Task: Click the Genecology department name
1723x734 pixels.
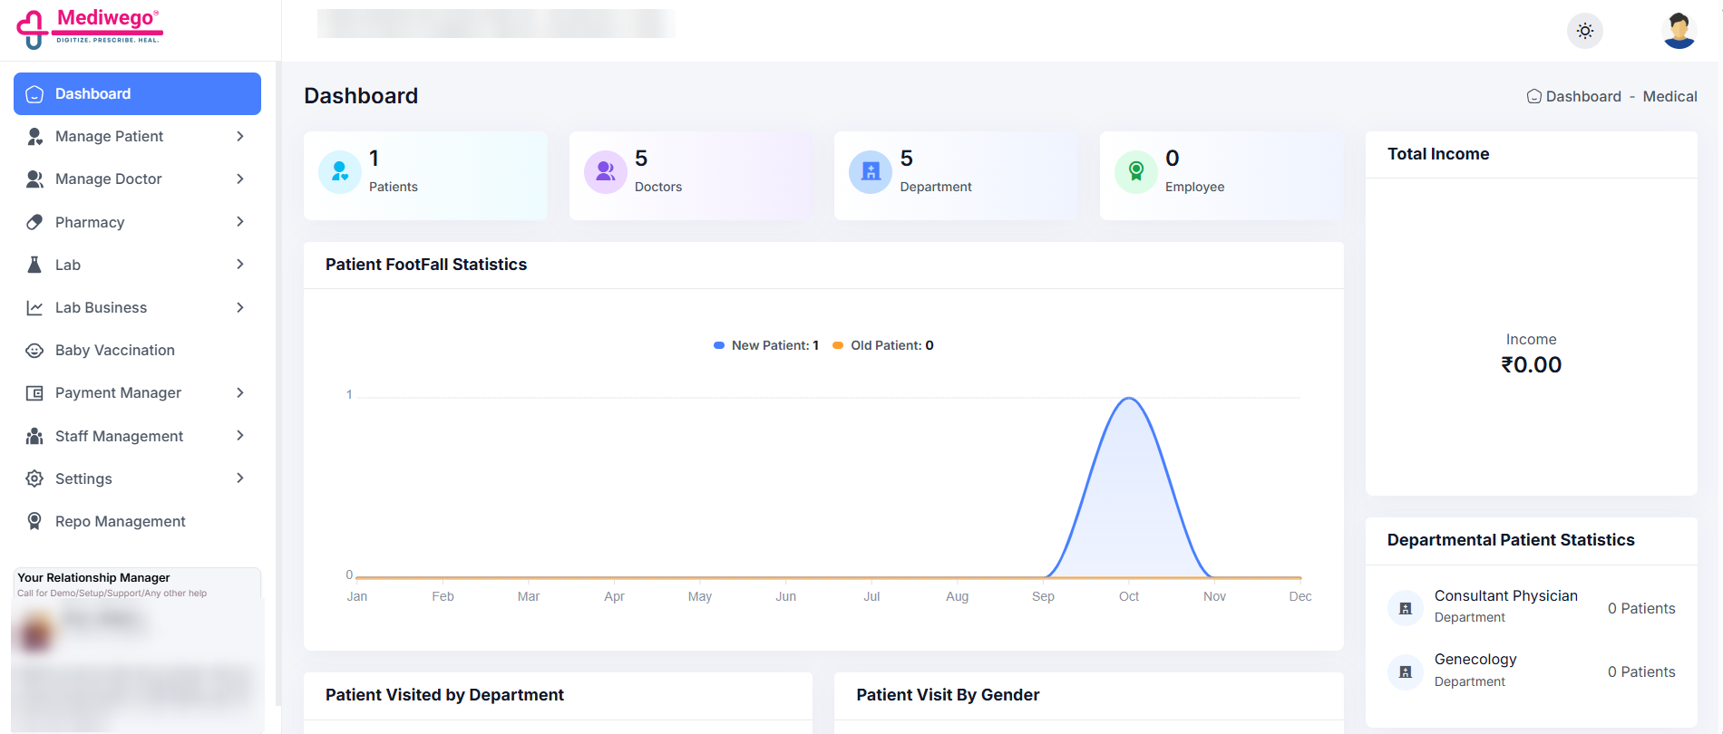Action: click(1475, 659)
